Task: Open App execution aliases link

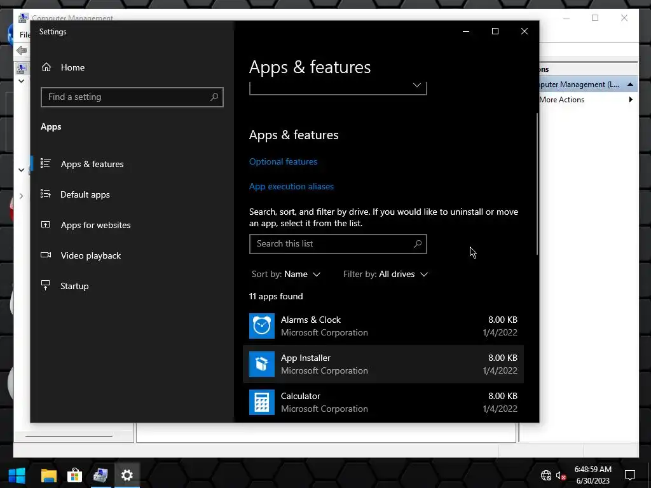Action: pyautogui.click(x=291, y=187)
